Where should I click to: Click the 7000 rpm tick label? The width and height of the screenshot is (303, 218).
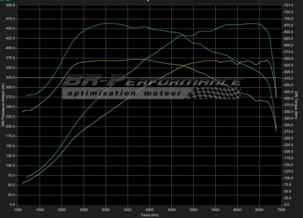(x=281, y=209)
